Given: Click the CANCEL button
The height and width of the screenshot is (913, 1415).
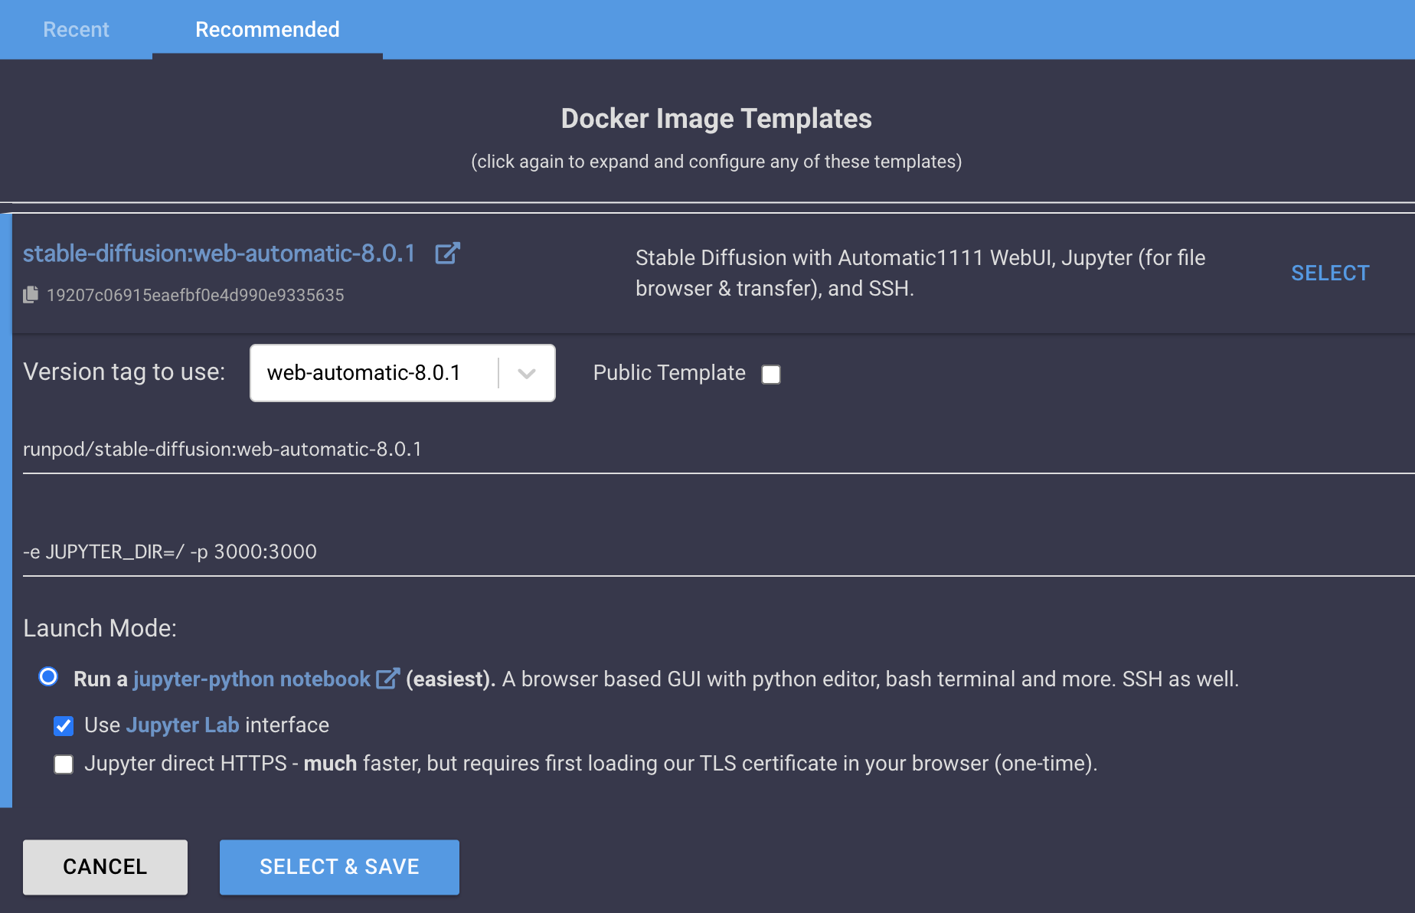Looking at the screenshot, I should 105,867.
